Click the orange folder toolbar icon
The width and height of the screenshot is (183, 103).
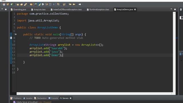[31, 4]
